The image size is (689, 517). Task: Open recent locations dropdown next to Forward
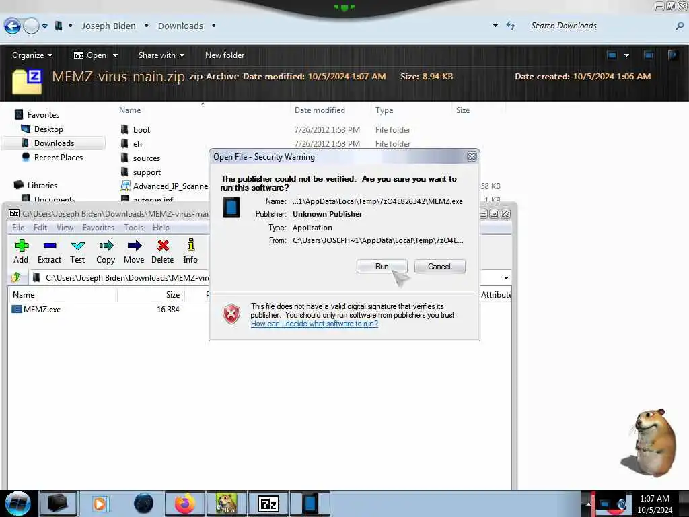pos(45,26)
